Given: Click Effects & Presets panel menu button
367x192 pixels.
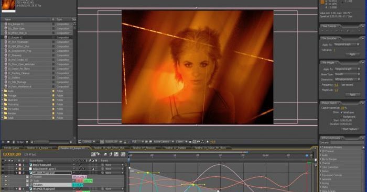Looking at the screenshot, I should 363,138.
